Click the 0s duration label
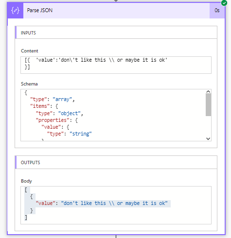The width and height of the screenshot is (231, 238). tap(217, 11)
